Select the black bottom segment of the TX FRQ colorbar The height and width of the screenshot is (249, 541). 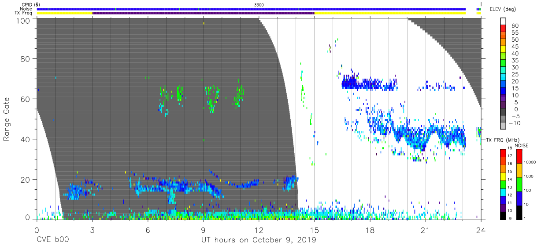(x=503, y=216)
